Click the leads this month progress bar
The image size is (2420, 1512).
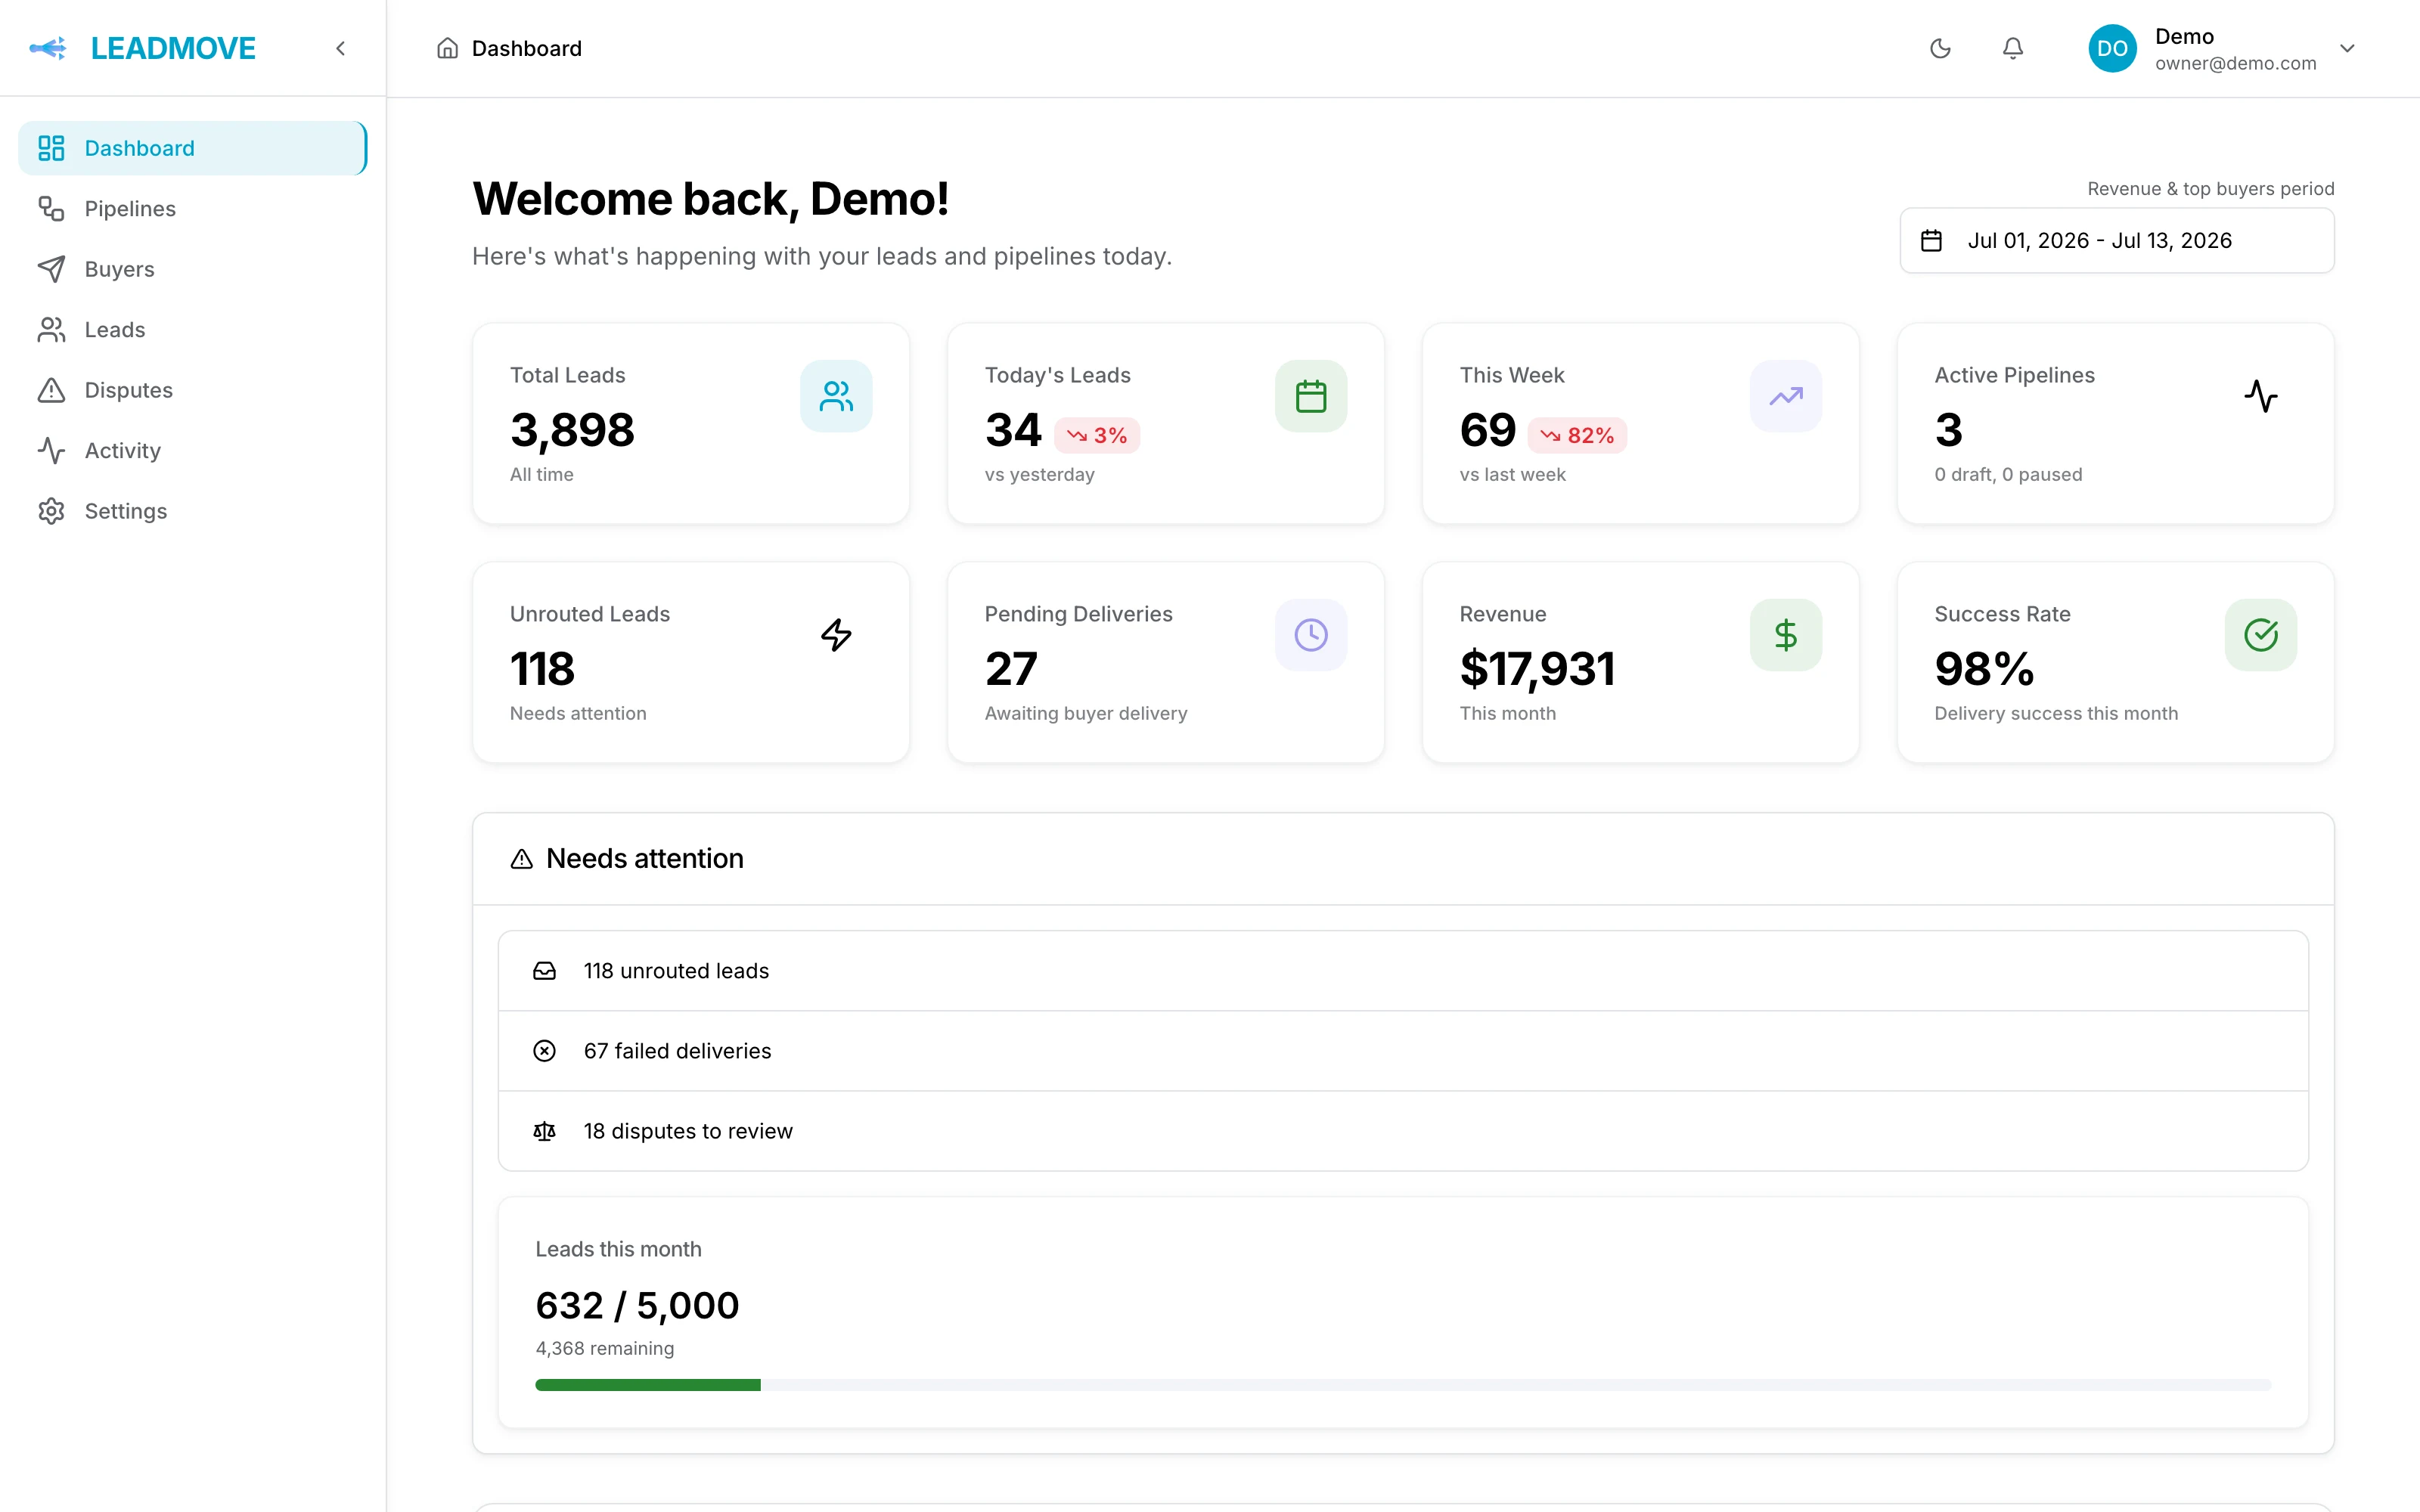1403,1385
